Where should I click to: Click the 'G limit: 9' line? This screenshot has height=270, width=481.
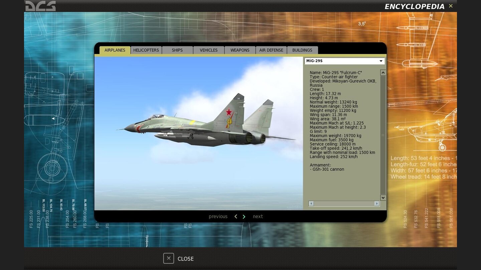pyautogui.click(x=318, y=132)
